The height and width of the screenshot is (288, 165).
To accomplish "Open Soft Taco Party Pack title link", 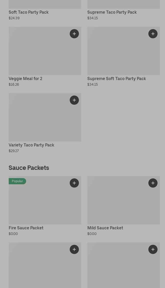I will [x=28, y=12].
